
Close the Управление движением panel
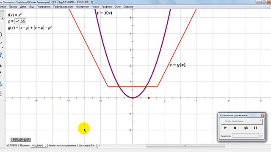click(x=263, y=115)
